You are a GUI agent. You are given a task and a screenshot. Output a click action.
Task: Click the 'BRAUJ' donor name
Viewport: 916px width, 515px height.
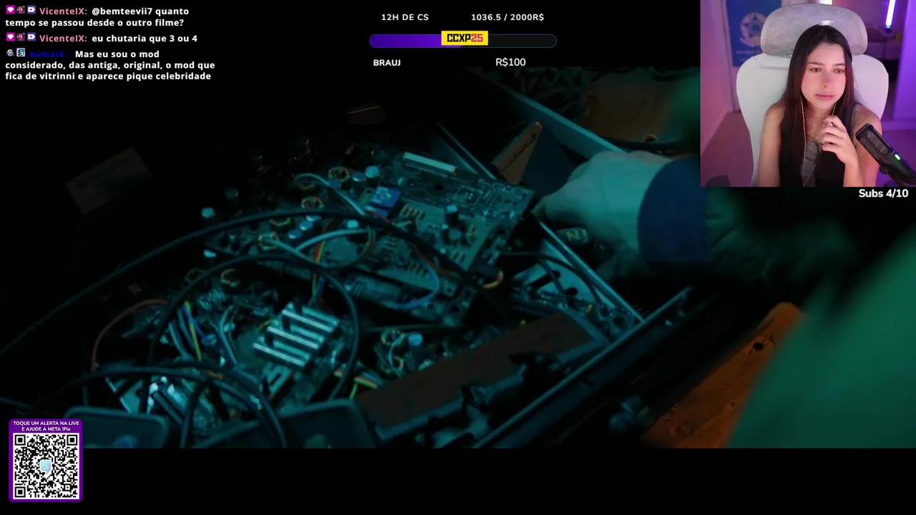click(386, 63)
